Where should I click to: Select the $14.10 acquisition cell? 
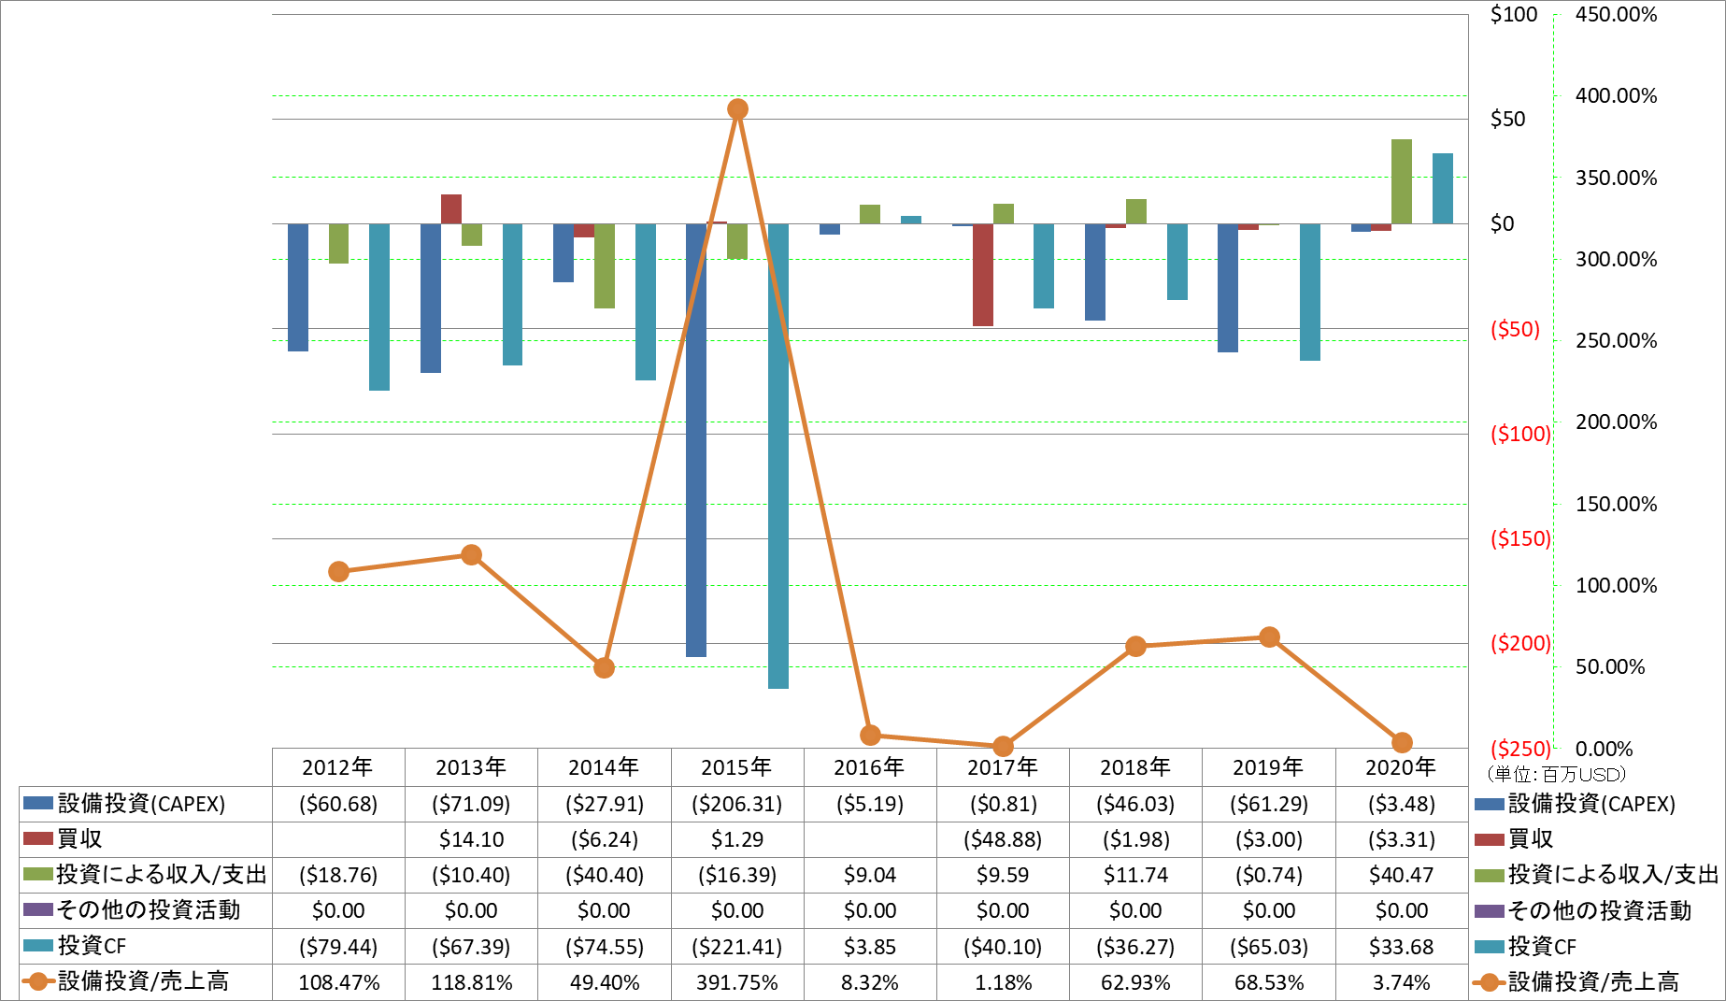coord(471,839)
